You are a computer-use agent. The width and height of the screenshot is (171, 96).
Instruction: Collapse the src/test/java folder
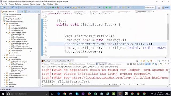pos(5,57)
